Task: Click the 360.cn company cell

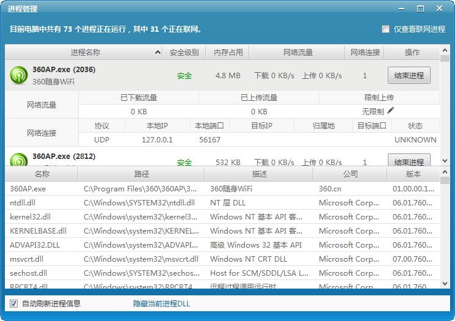Action: pyautogui.click(x=330, y=188)
